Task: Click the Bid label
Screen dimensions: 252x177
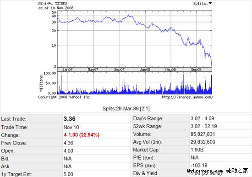Action: [x=5, y=159]
